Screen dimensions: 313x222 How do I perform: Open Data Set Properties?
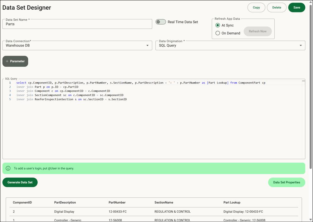tap(287, 182)
